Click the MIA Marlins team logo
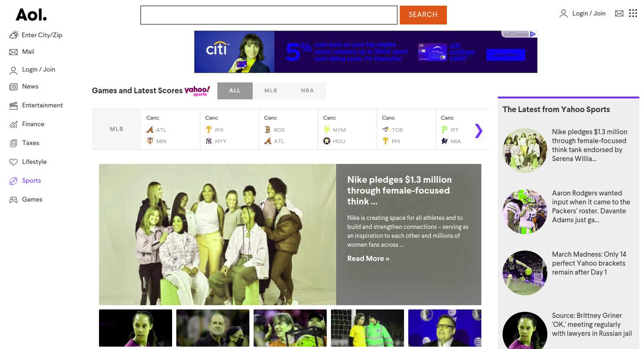Image resolution: width=644 pixels, height=349 pixels. pos(445,141)
